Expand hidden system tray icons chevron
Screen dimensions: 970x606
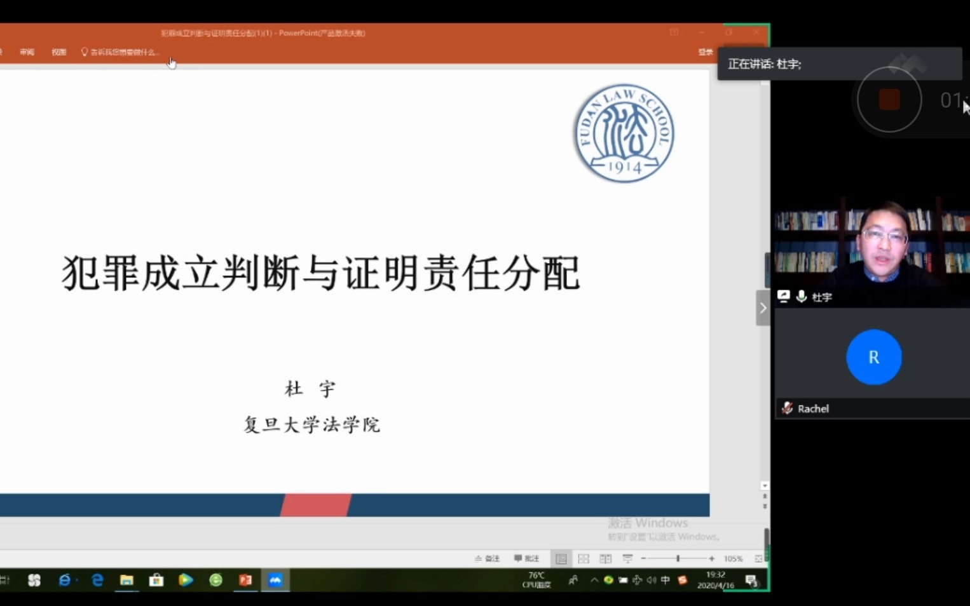pos(594,580)
